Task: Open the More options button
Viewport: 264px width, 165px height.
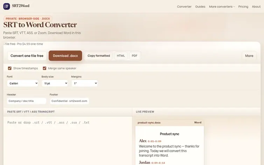Action: 249,56
